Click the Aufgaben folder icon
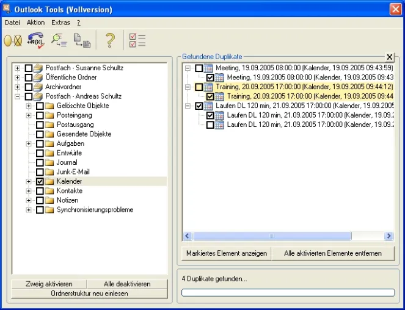Viewport: 405px width, 310px height. coord(49,144)
